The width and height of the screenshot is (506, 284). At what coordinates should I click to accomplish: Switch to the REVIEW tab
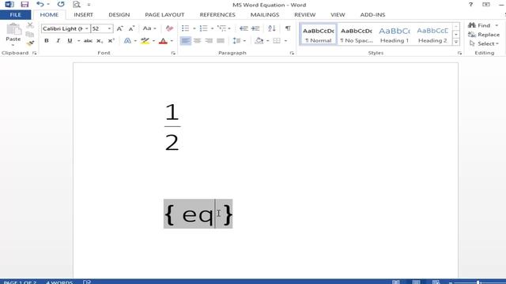tap(304, 15)
